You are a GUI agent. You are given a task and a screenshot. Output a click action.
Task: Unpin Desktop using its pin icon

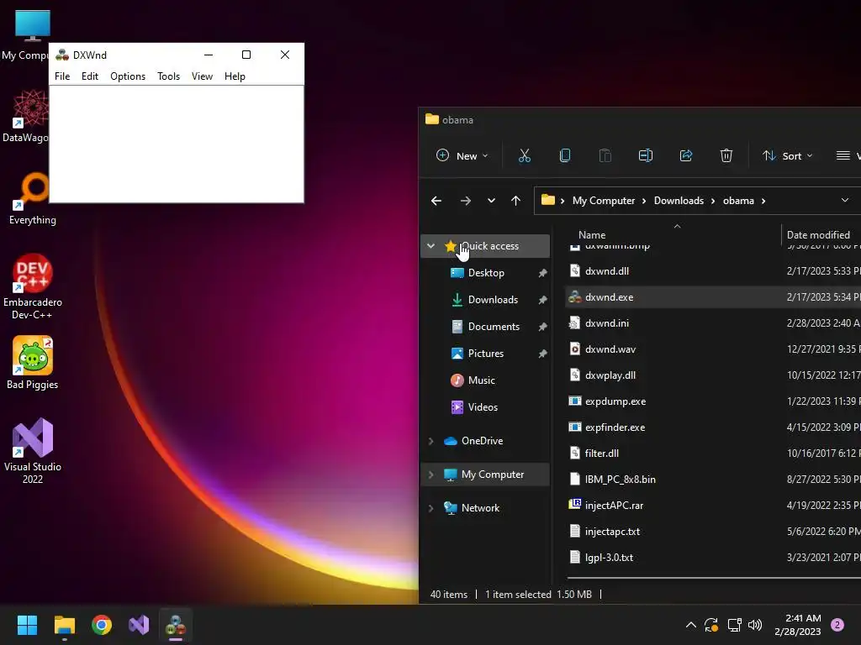coord(542,273)
